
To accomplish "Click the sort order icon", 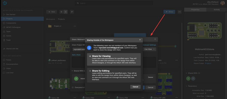I will point(72,12).
